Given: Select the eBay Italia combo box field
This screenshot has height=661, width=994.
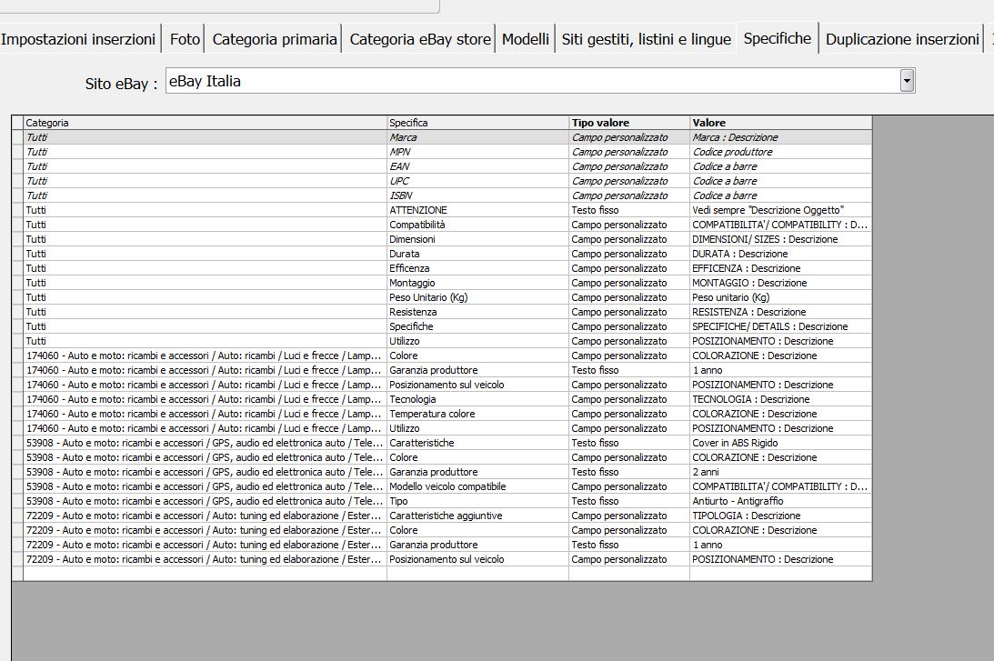Looking at the screenshot, I should [540, 81].
